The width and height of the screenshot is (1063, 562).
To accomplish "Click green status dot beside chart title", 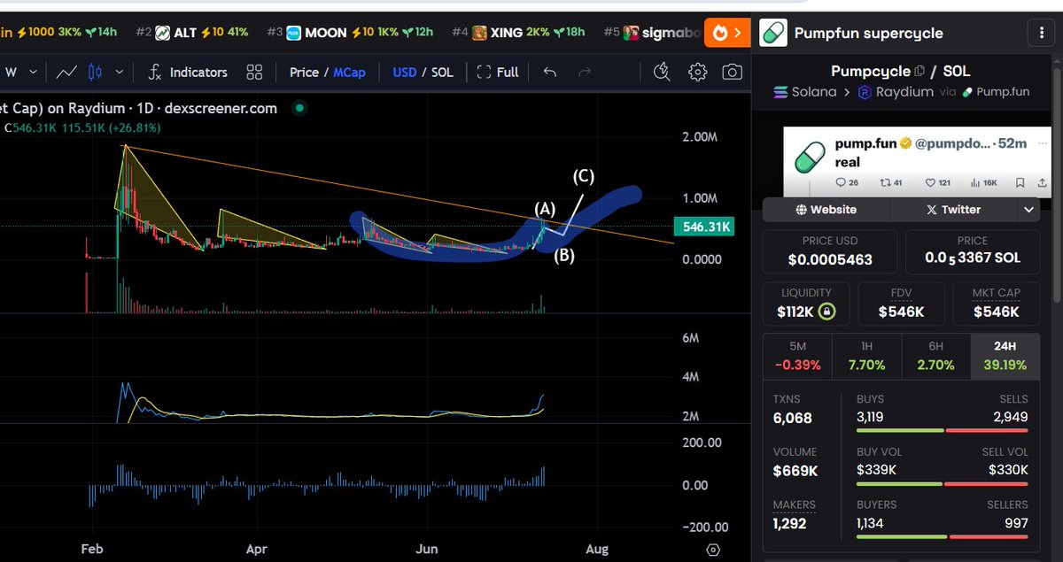I will click(x=299, y=108).
